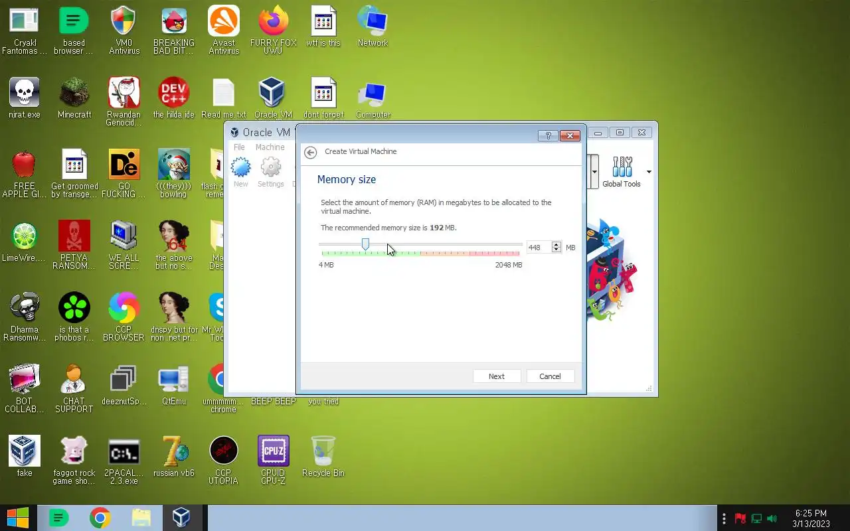Open Settings gear icon in VirtualBox toolbar
850x531 pixels.
270,167
